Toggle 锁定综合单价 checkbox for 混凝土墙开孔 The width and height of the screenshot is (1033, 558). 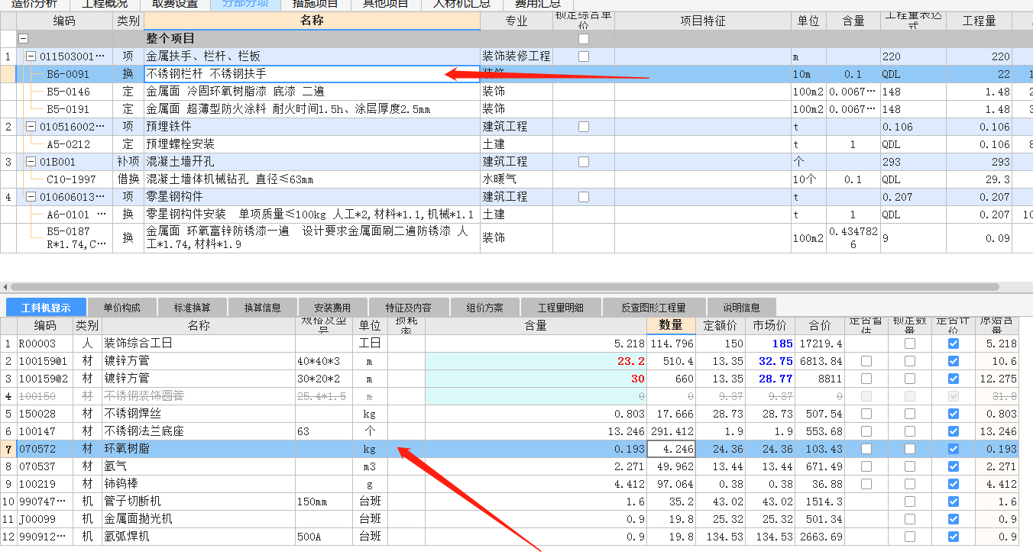point(584,162)
